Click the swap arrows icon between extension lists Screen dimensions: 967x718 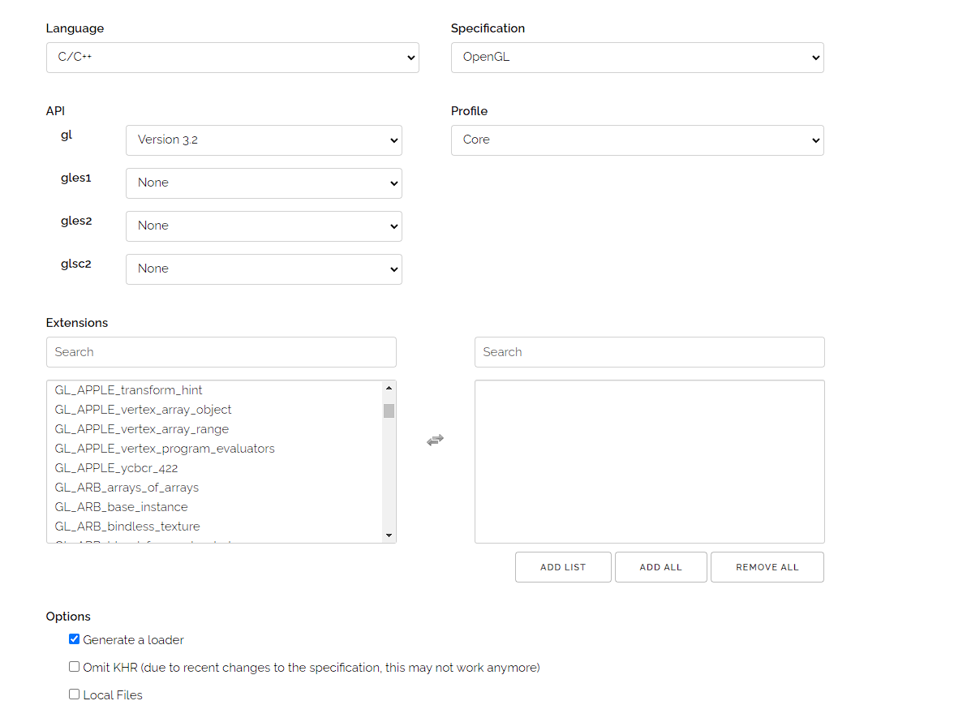tap(436, 440)
